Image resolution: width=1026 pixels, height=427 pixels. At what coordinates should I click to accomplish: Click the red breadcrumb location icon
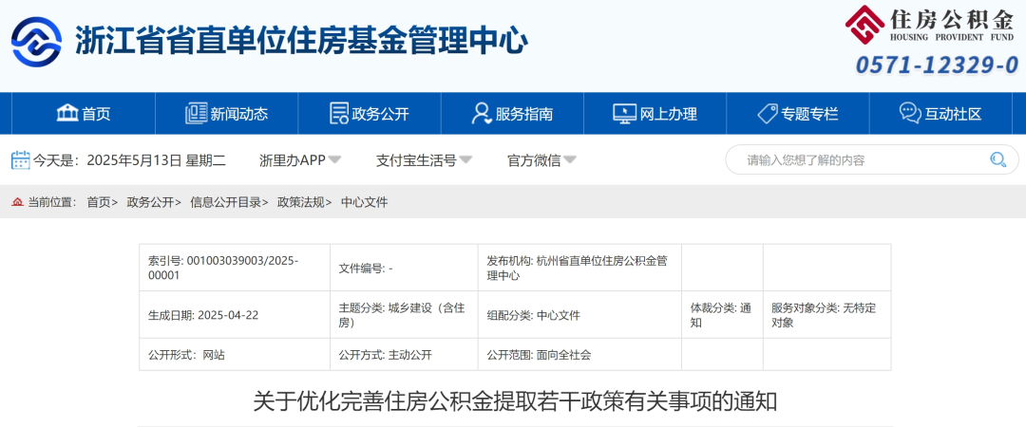[x=17, y=202]
